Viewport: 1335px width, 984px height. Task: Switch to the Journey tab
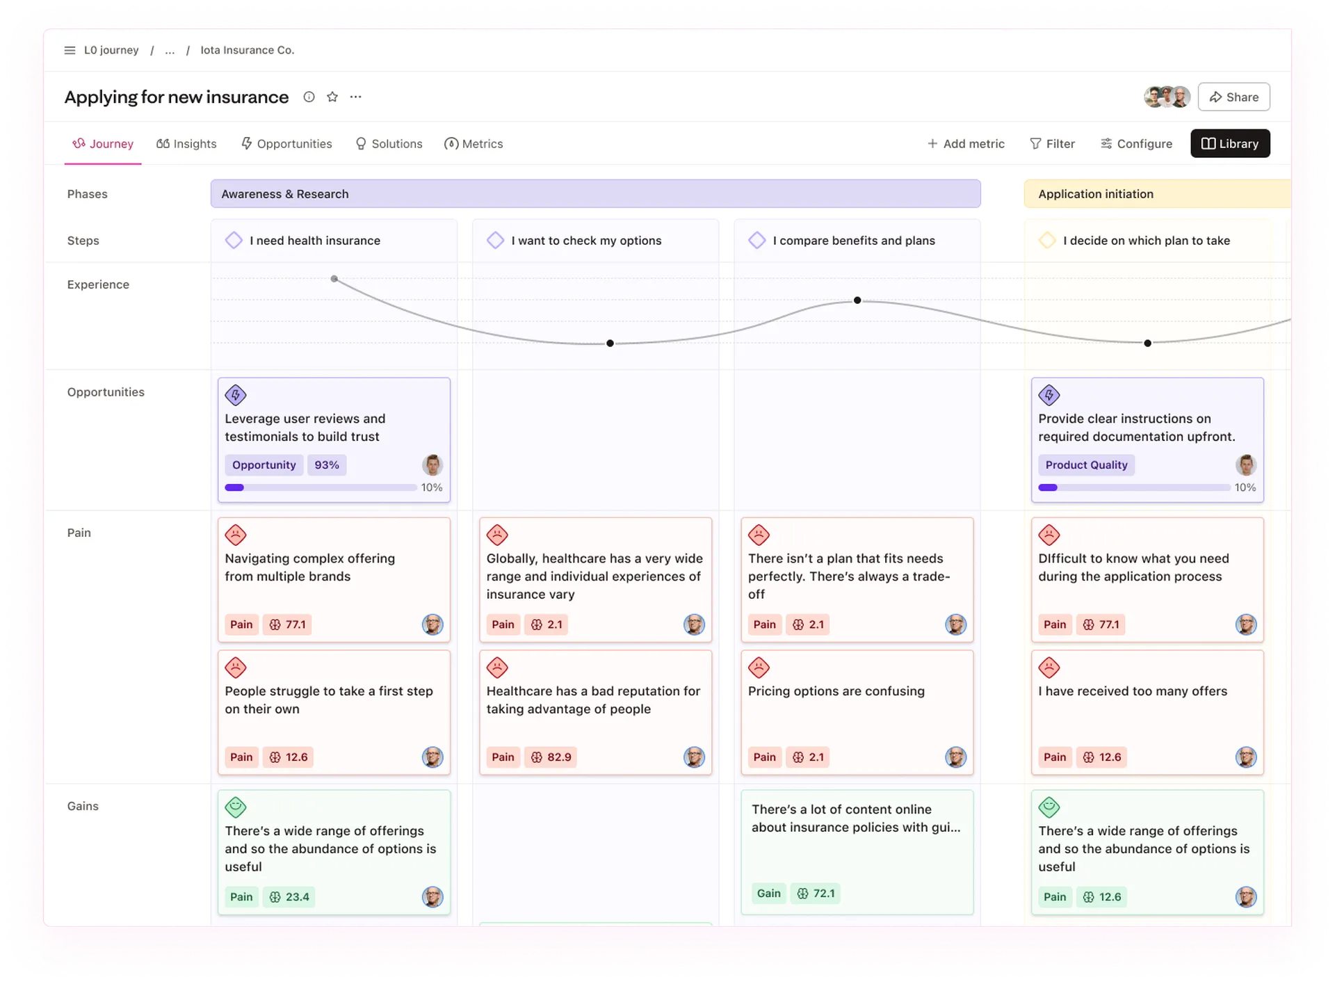click(103, 144)
